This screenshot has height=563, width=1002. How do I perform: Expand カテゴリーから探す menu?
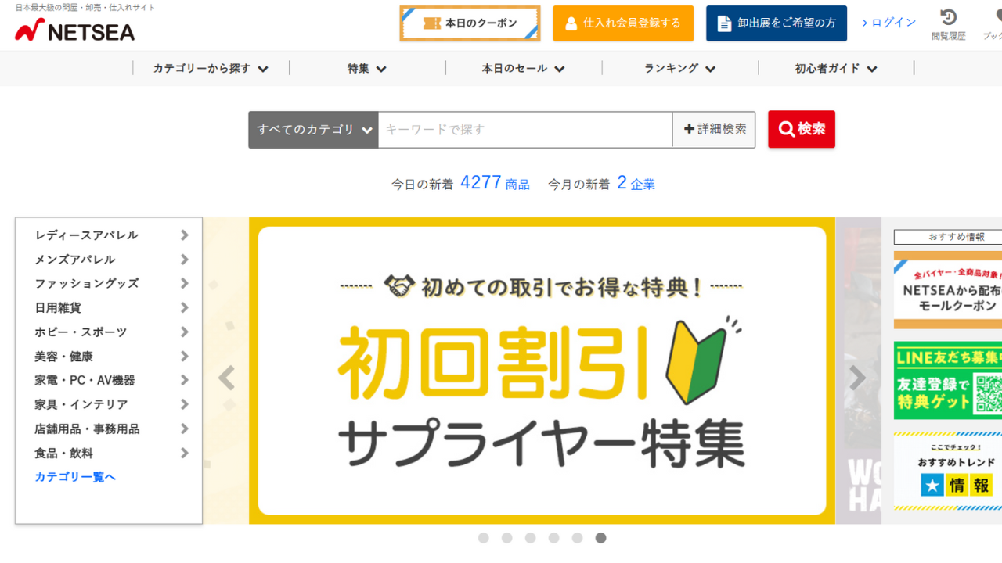point(211,68)
